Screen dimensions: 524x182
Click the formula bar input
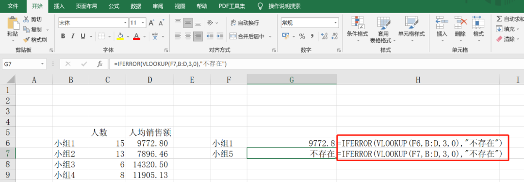pos(316,64)
